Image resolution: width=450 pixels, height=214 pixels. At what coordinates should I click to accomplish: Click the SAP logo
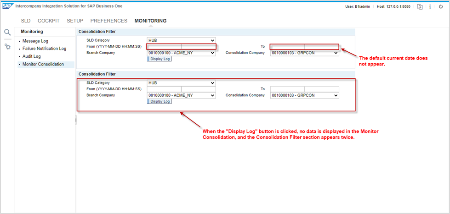pos(7,6)
